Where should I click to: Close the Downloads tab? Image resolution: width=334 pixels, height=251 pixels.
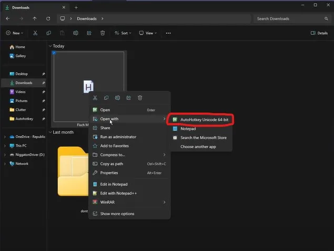click(x=64, y=7)
